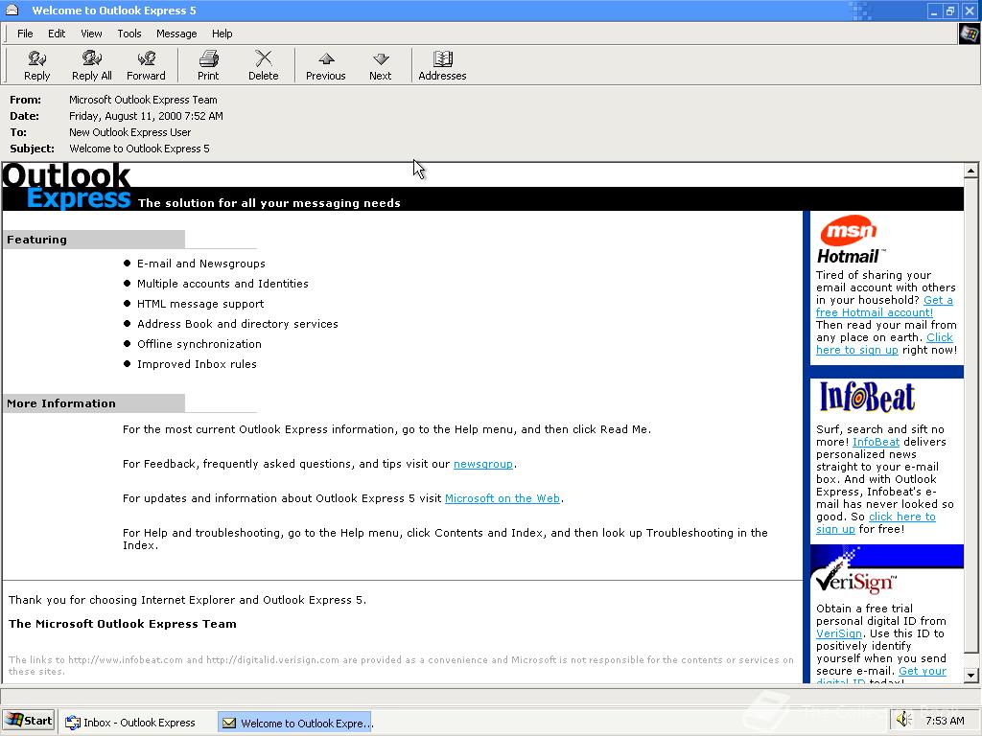Screen dimensions: 982x736
Task: Open the Tools menu
Action: point(129,34)
